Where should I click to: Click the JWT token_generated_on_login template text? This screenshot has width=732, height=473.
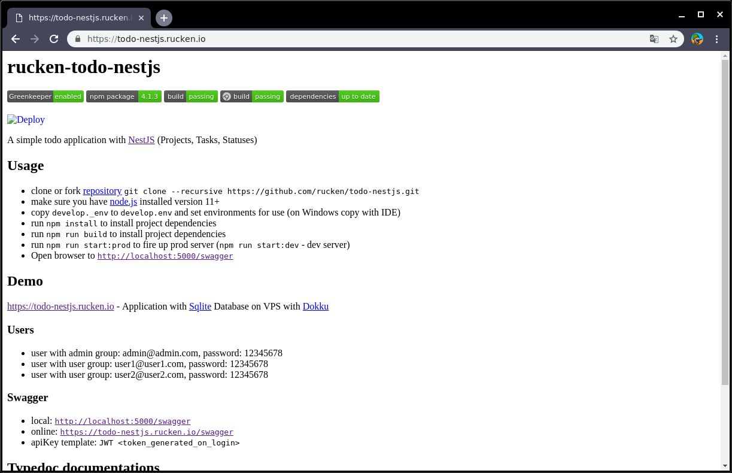click(x=169, y=443)
